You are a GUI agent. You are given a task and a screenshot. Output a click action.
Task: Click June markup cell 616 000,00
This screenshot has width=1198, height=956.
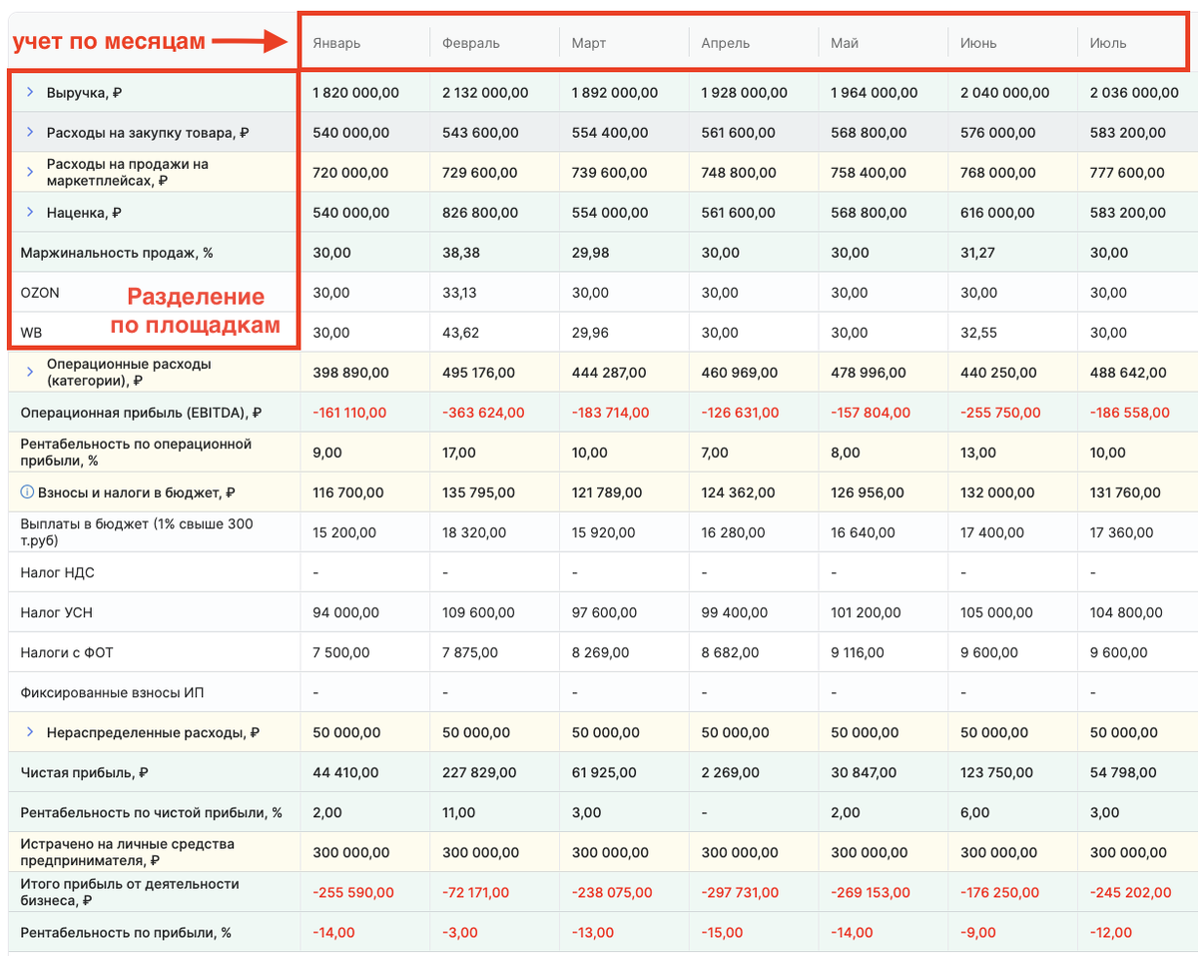[x=998, y=213]
